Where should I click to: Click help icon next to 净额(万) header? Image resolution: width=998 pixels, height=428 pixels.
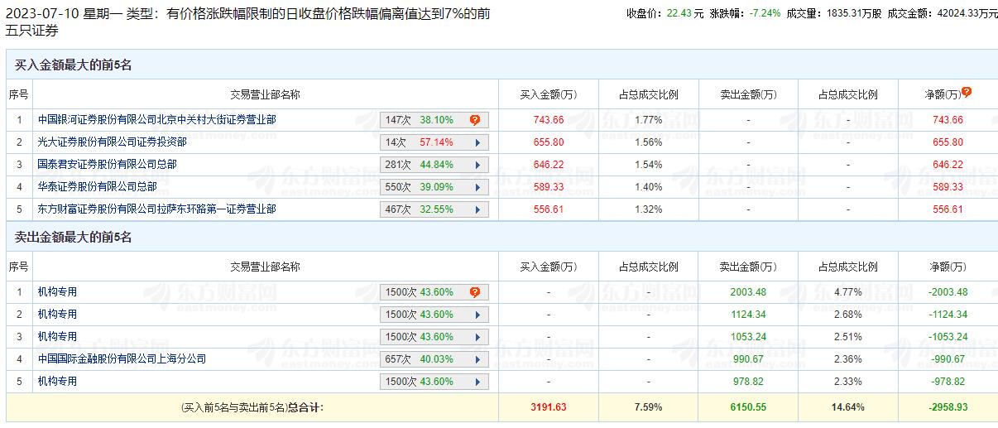[x=966, y=93]
